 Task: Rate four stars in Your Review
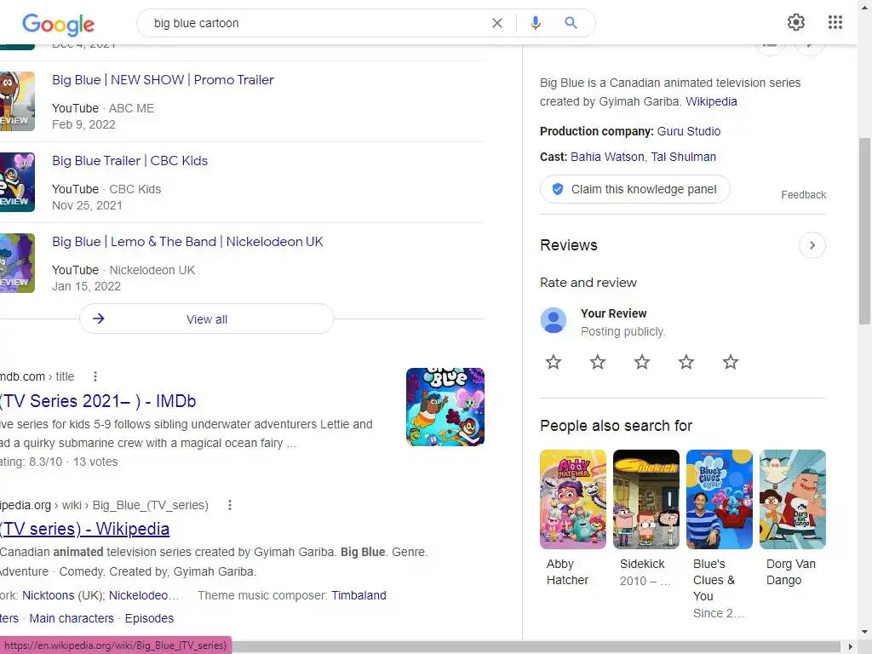[686, 362]
